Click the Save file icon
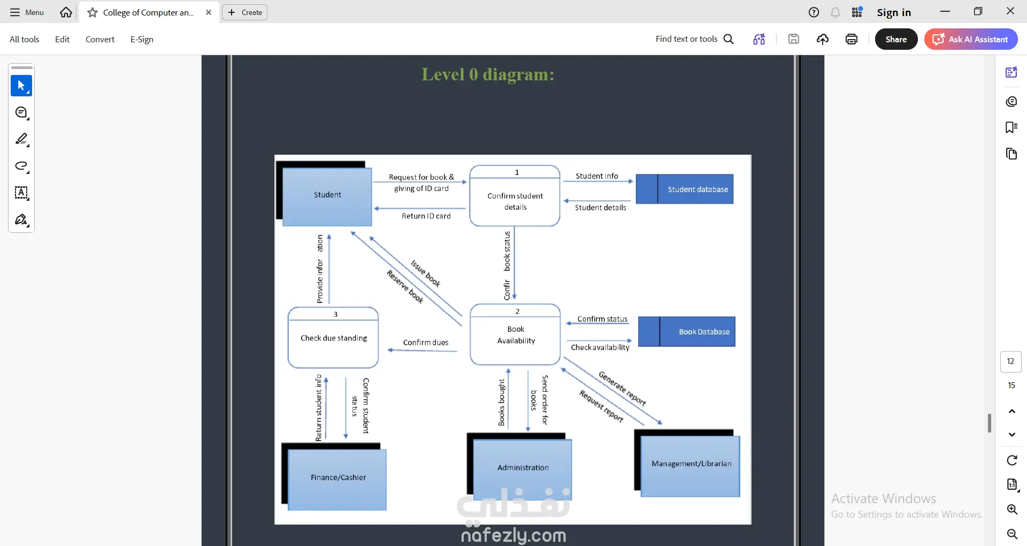This screenshot has width=1027, height=546. coord(794,39)
